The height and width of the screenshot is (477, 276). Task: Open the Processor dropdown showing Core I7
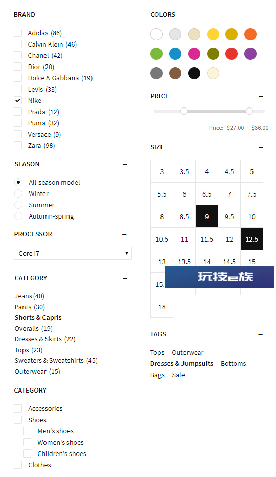[x=73, y=253]
